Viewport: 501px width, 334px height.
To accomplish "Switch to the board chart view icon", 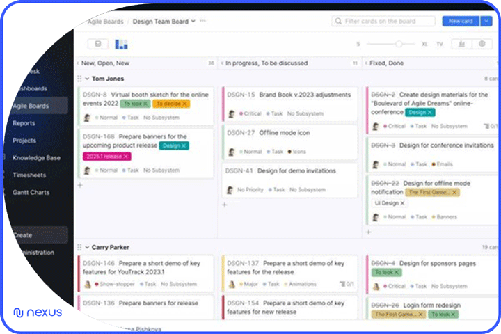I will pyautogui.click(x=122, y=45).
